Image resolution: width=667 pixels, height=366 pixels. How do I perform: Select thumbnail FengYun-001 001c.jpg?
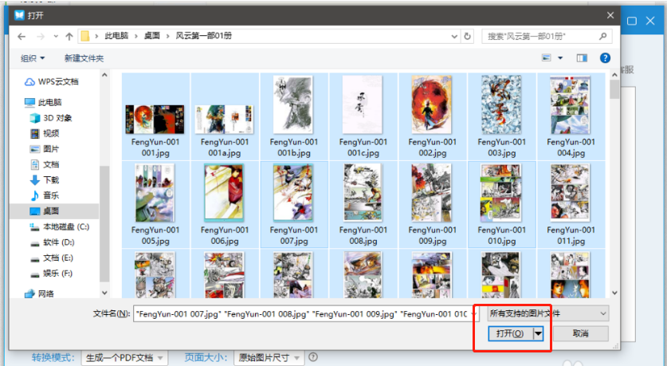pos(363,116)
